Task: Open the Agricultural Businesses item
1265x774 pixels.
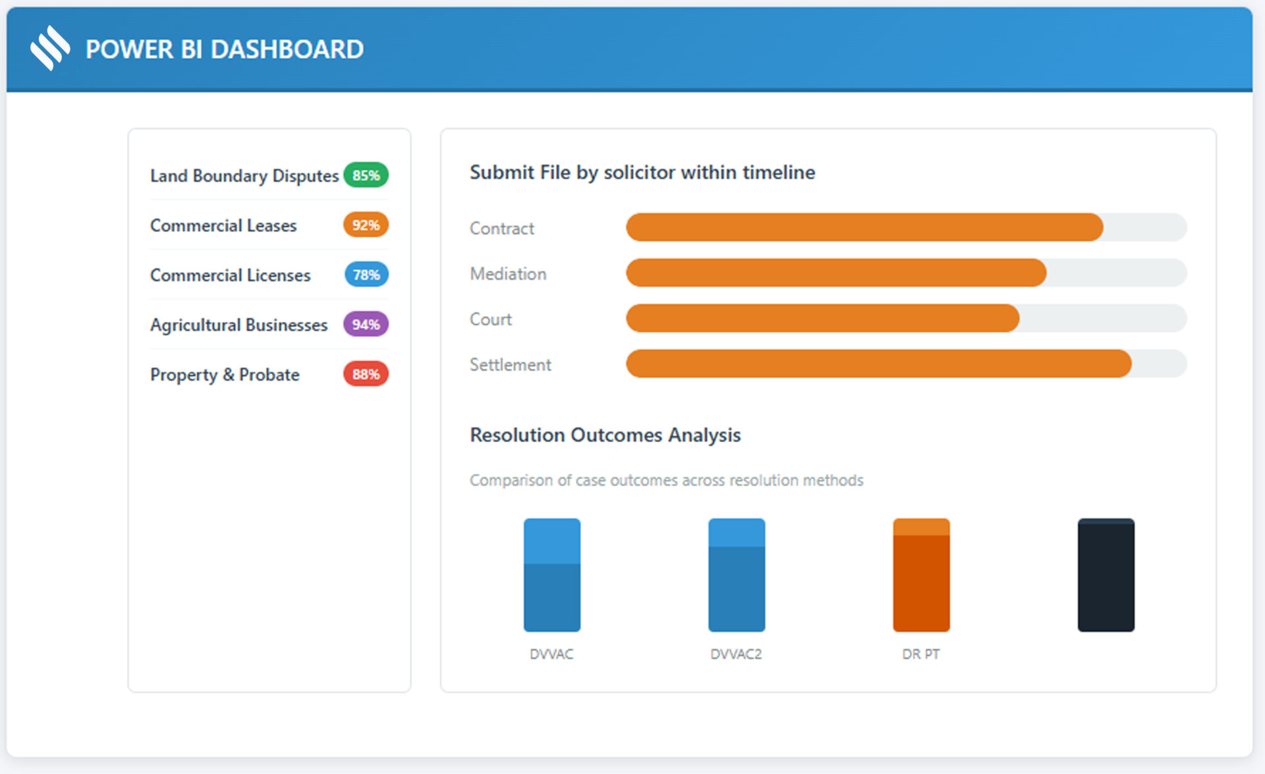Action: (239, 325)
